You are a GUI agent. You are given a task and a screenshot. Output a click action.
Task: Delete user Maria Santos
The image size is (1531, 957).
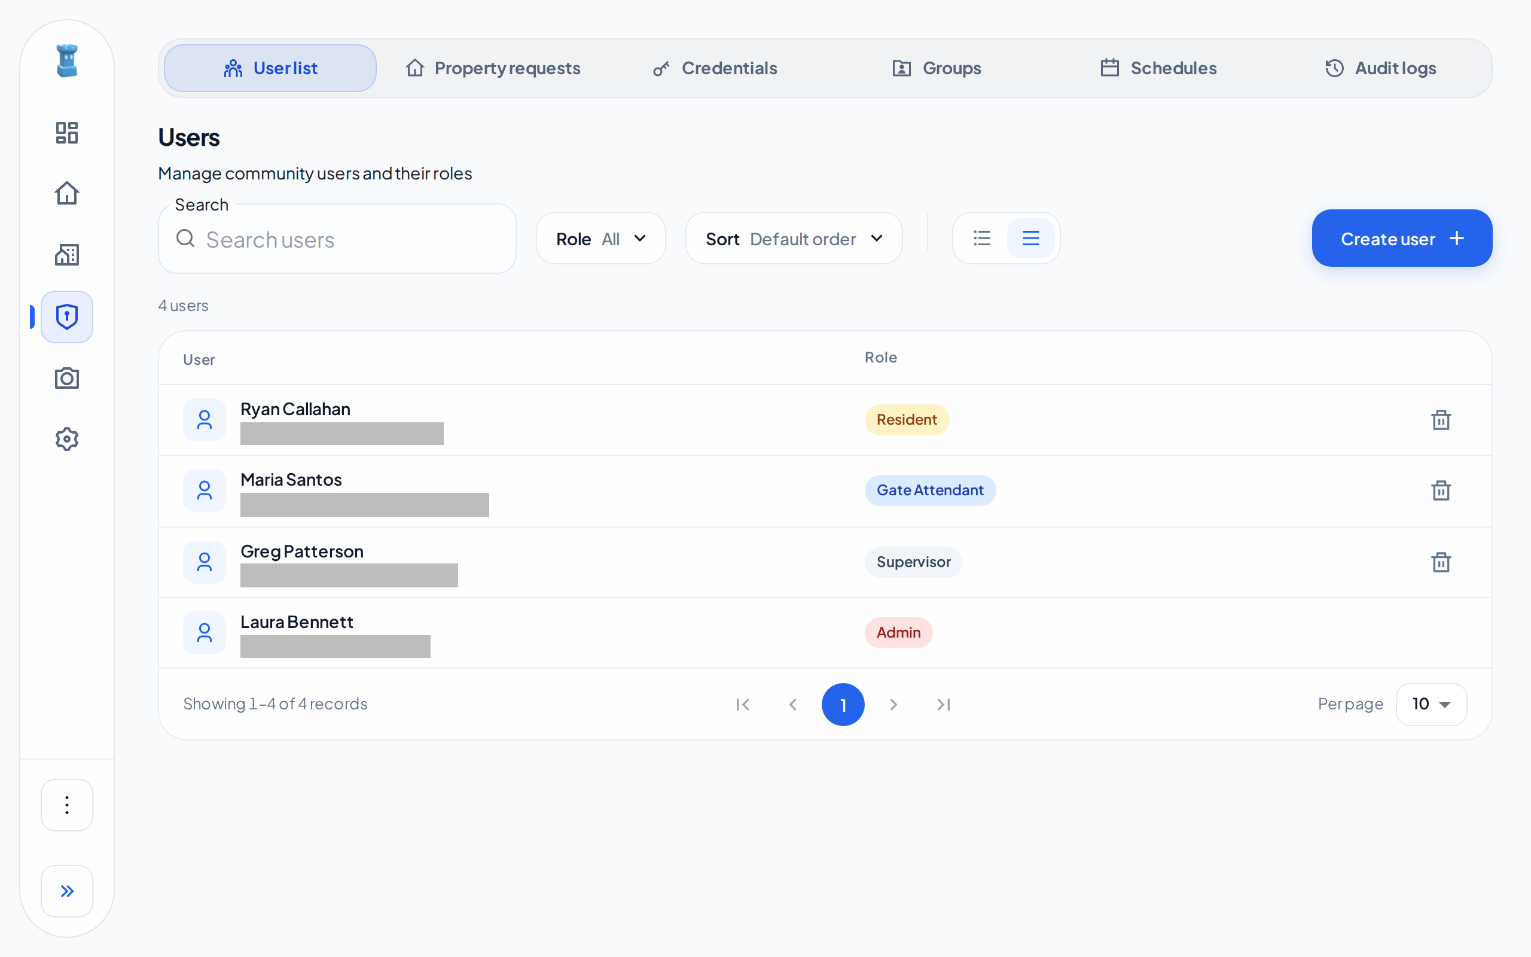coord(1441,490)
